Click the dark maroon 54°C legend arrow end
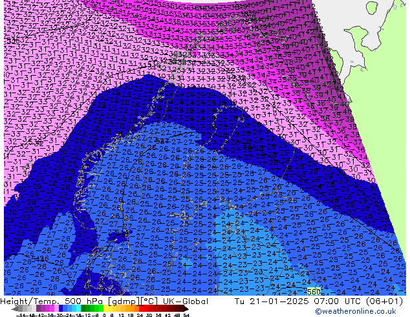Screen dimensions: 410x317 (x=186, y=309)
